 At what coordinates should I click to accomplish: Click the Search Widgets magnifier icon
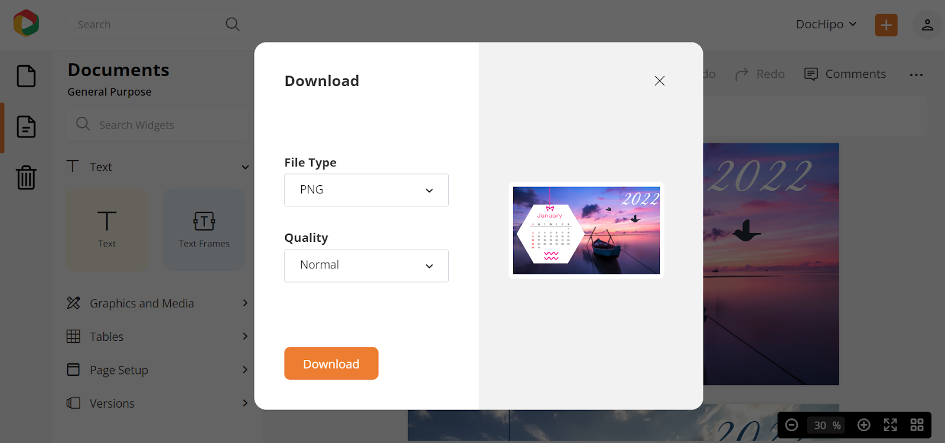83,124
